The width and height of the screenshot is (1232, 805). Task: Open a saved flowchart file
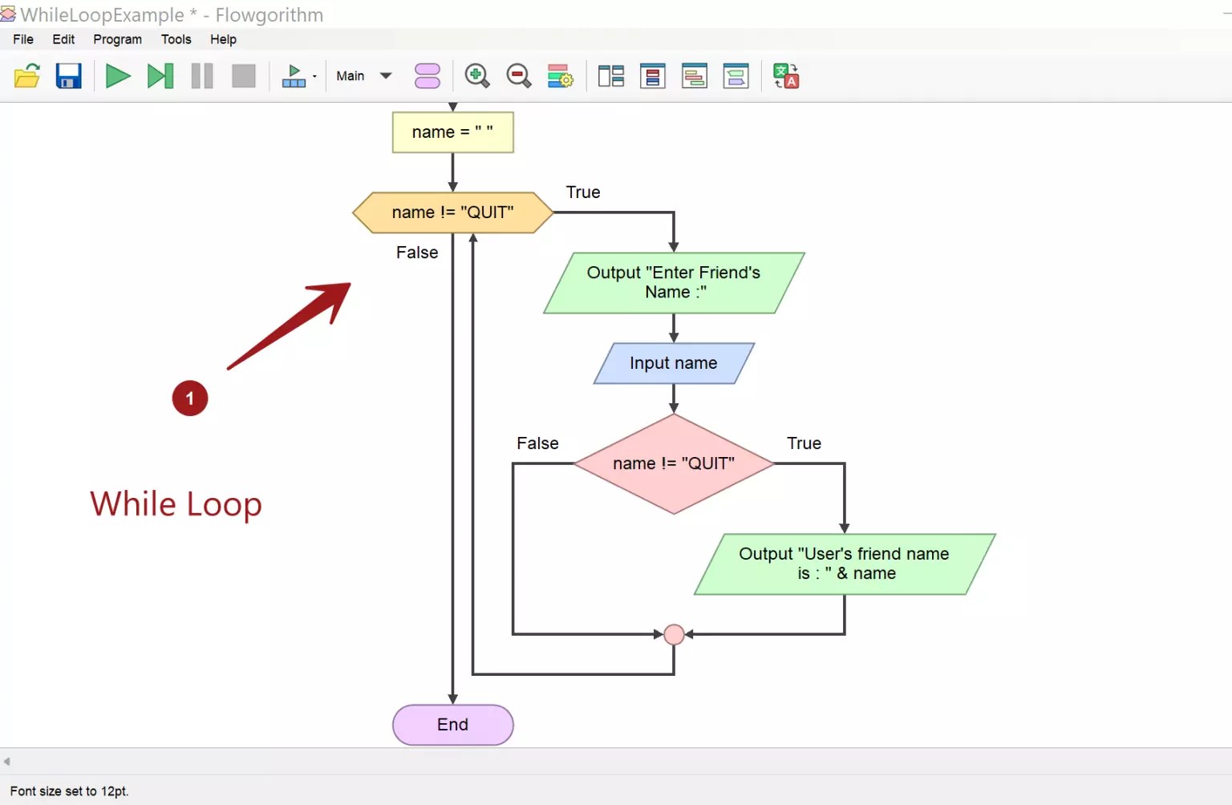pyautogui.click(x=27, y=75)
